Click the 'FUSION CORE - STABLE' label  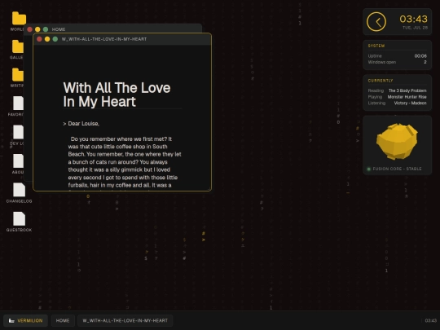[x=397, y=169]
